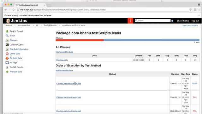Collapse the All Classes table via hide/expand link
The width and height of the screenshot is (202, 114).
click(x=64, y=52)
